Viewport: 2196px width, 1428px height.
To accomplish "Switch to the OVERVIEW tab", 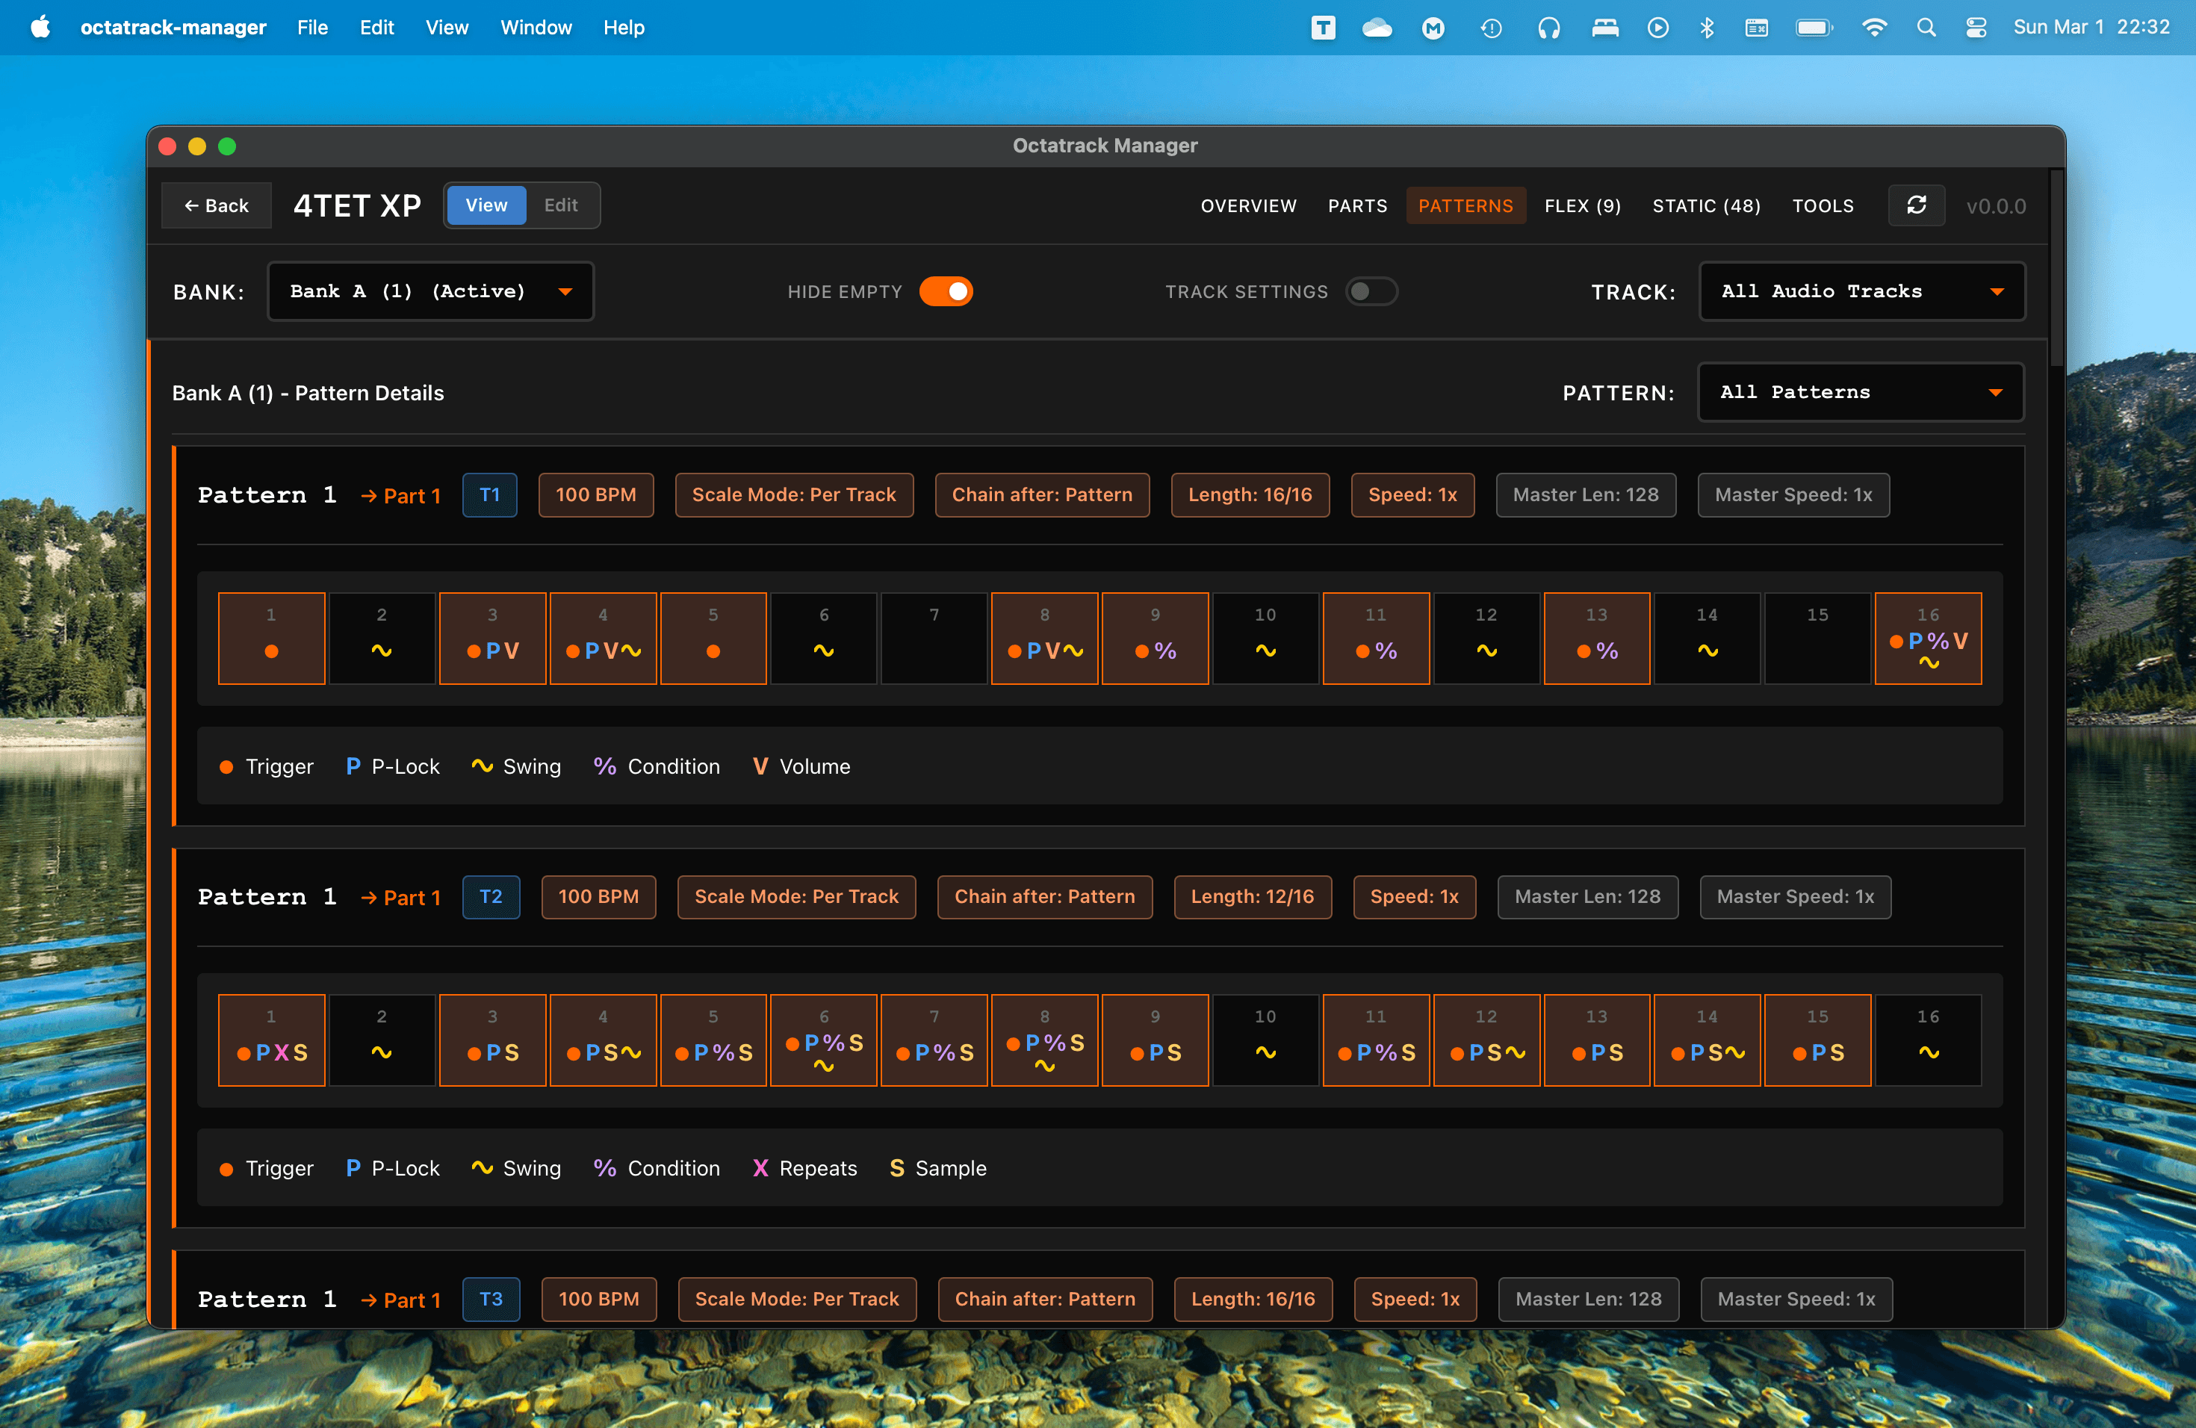I will [1248, 205].
